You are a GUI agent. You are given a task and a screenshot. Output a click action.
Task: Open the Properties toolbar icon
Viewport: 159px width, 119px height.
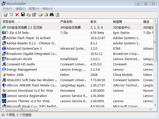click(34, 15)
